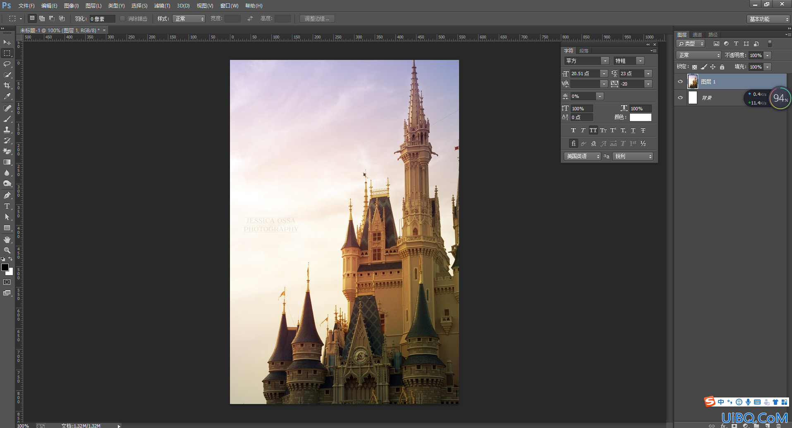Open the 图像(I) menu
792x428 pixels.
pyautogui.click(x=71, y=6)
